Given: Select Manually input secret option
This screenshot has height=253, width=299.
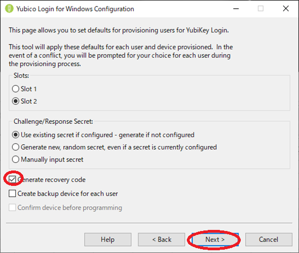Looking at the screenshot, I should click(x=15, y=159).
